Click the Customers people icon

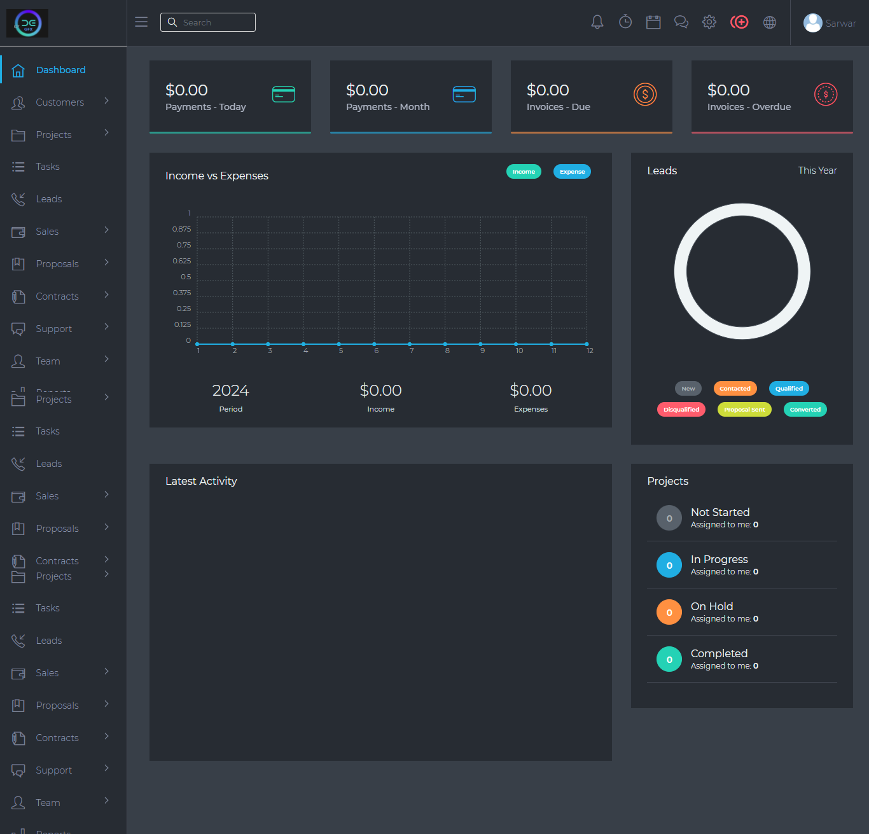18,102
